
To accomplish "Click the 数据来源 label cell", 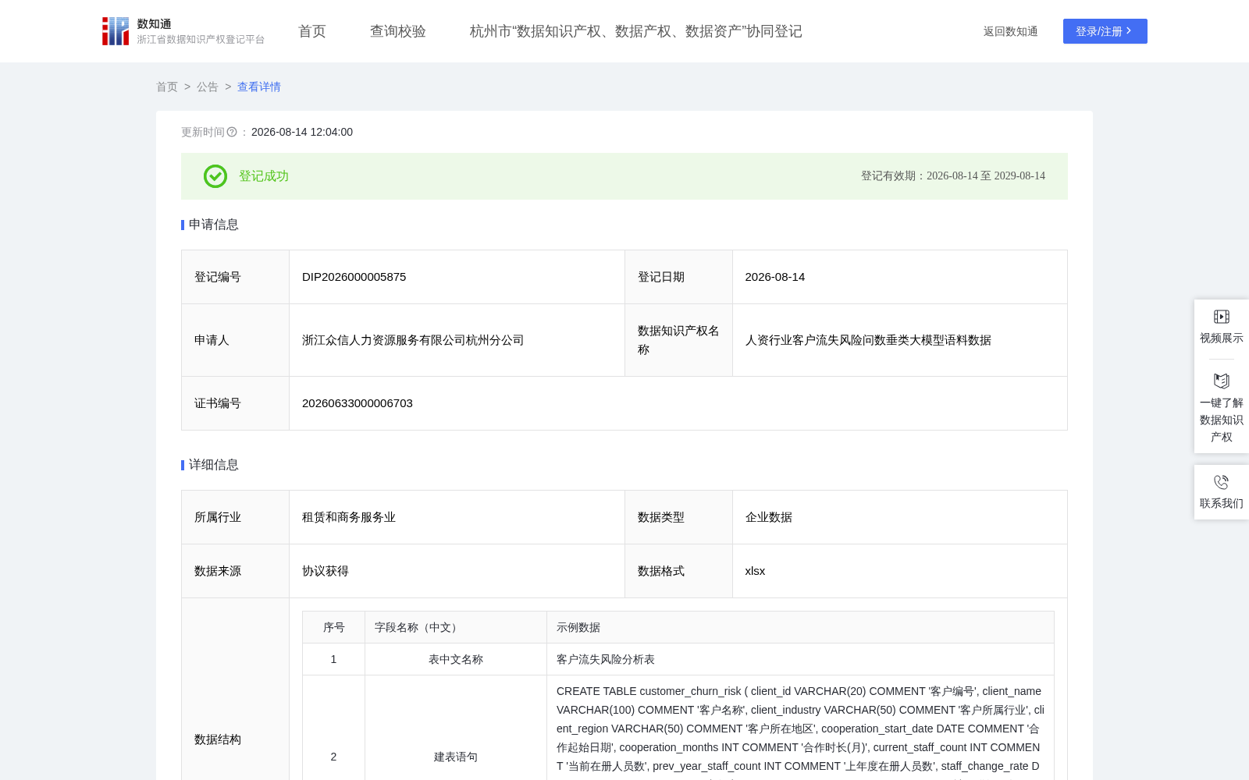I will 235,571.
